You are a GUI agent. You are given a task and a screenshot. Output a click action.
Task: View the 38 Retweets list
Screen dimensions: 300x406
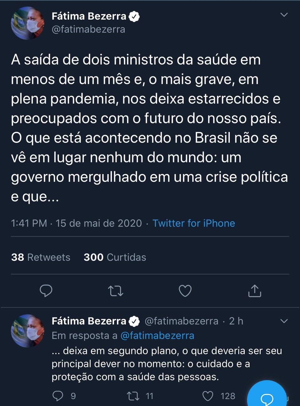41,257
